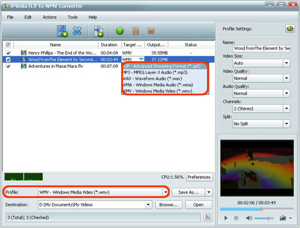Screen dimensions: 300x228
Task: Start conversion with green round button
Action: tap(119, 31)
